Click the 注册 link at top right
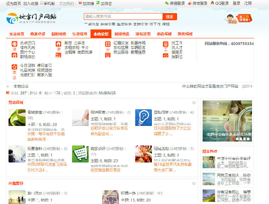The height and width of the screenshot is (204, 269). [x=248, y=3]
